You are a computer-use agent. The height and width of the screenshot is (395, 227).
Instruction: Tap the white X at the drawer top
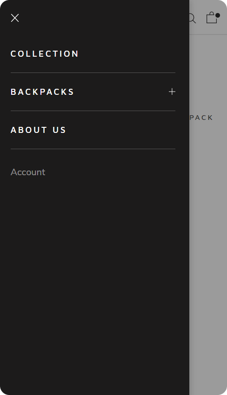[x=15, y=18]
